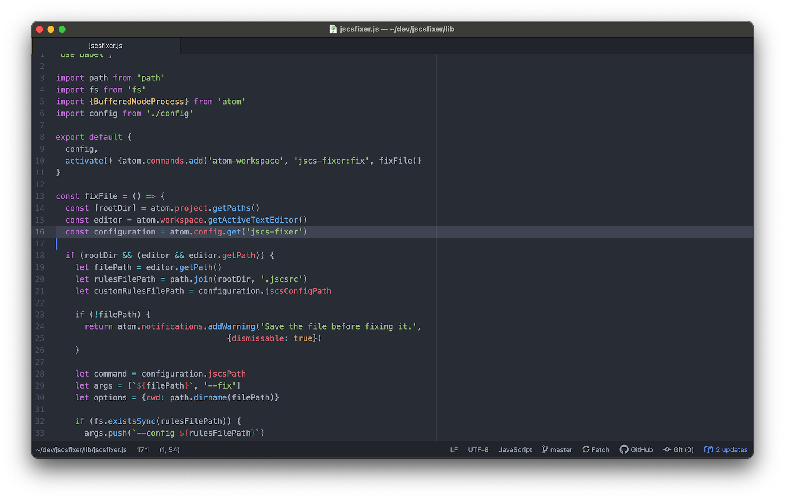
Task: Click 'dismissable' on line 25
Action: tap(258, 338)
